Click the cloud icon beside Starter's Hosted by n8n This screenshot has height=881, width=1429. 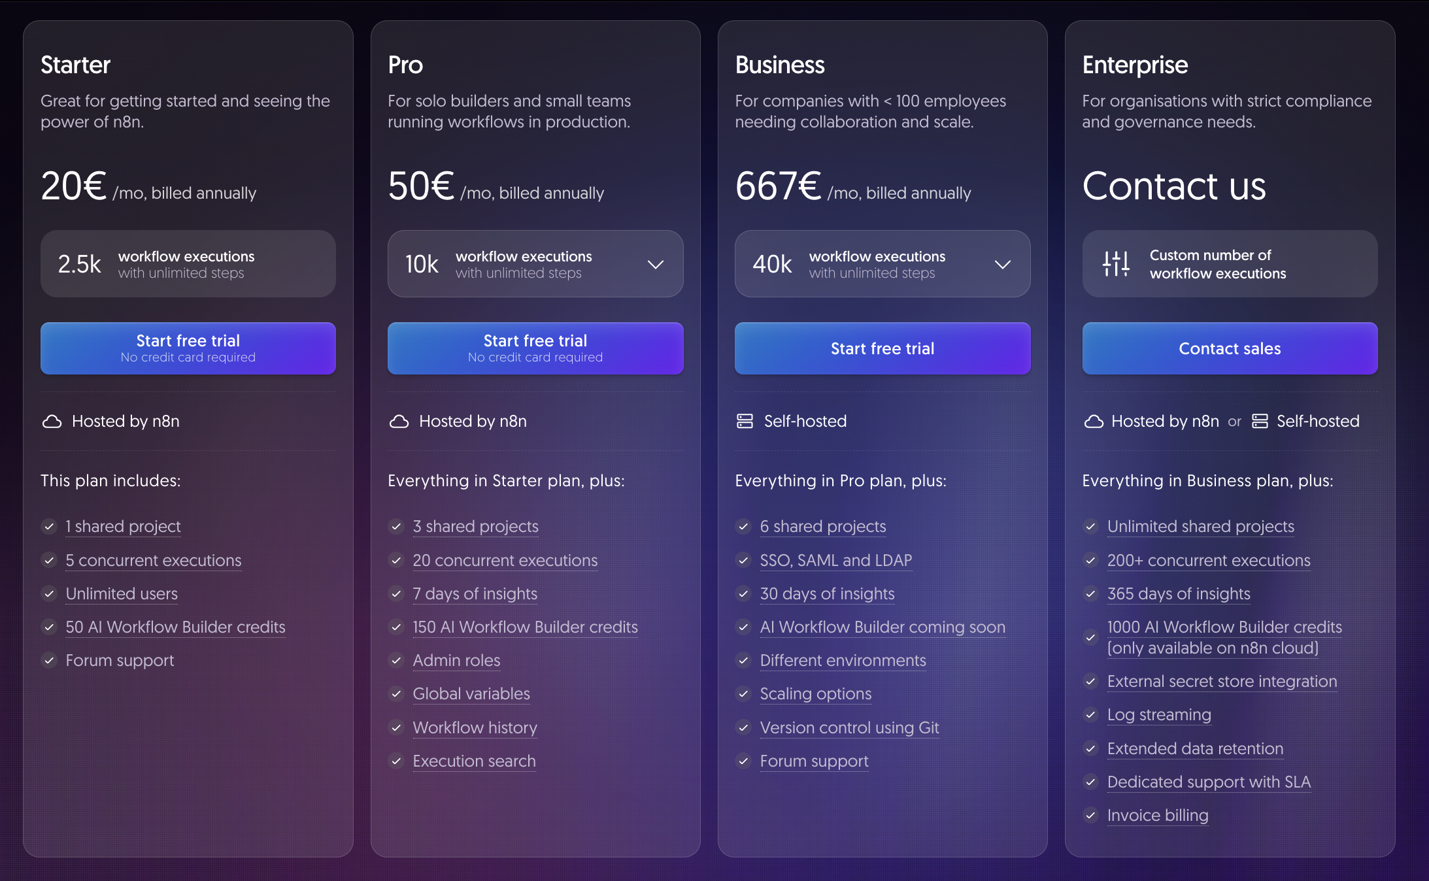(52, 422)
